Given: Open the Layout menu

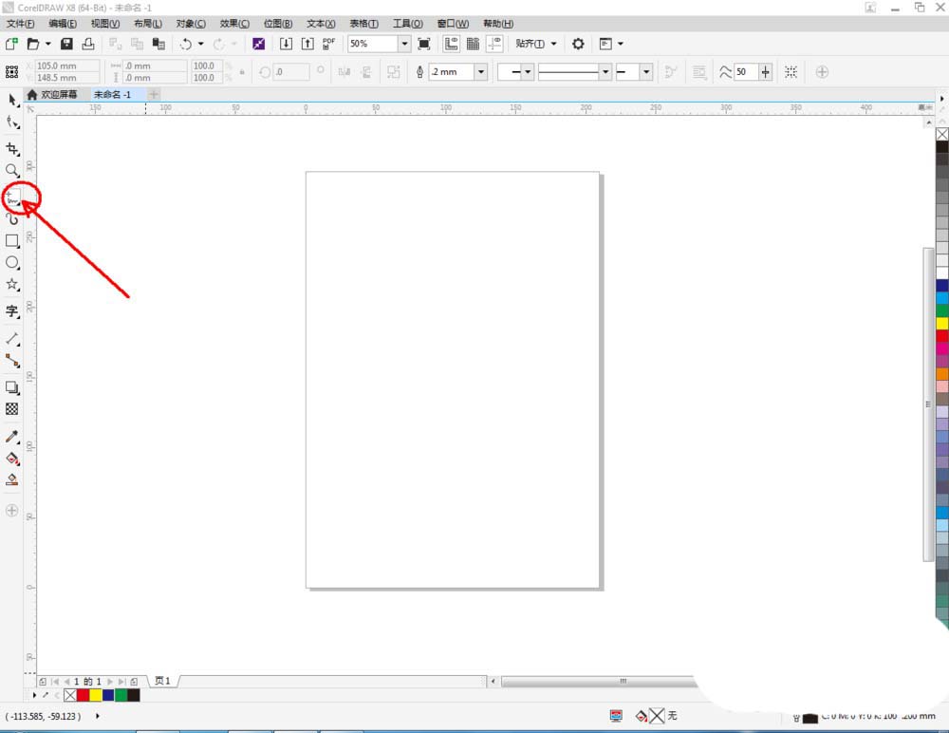Looking at the screenshot, I should point(148,24).
